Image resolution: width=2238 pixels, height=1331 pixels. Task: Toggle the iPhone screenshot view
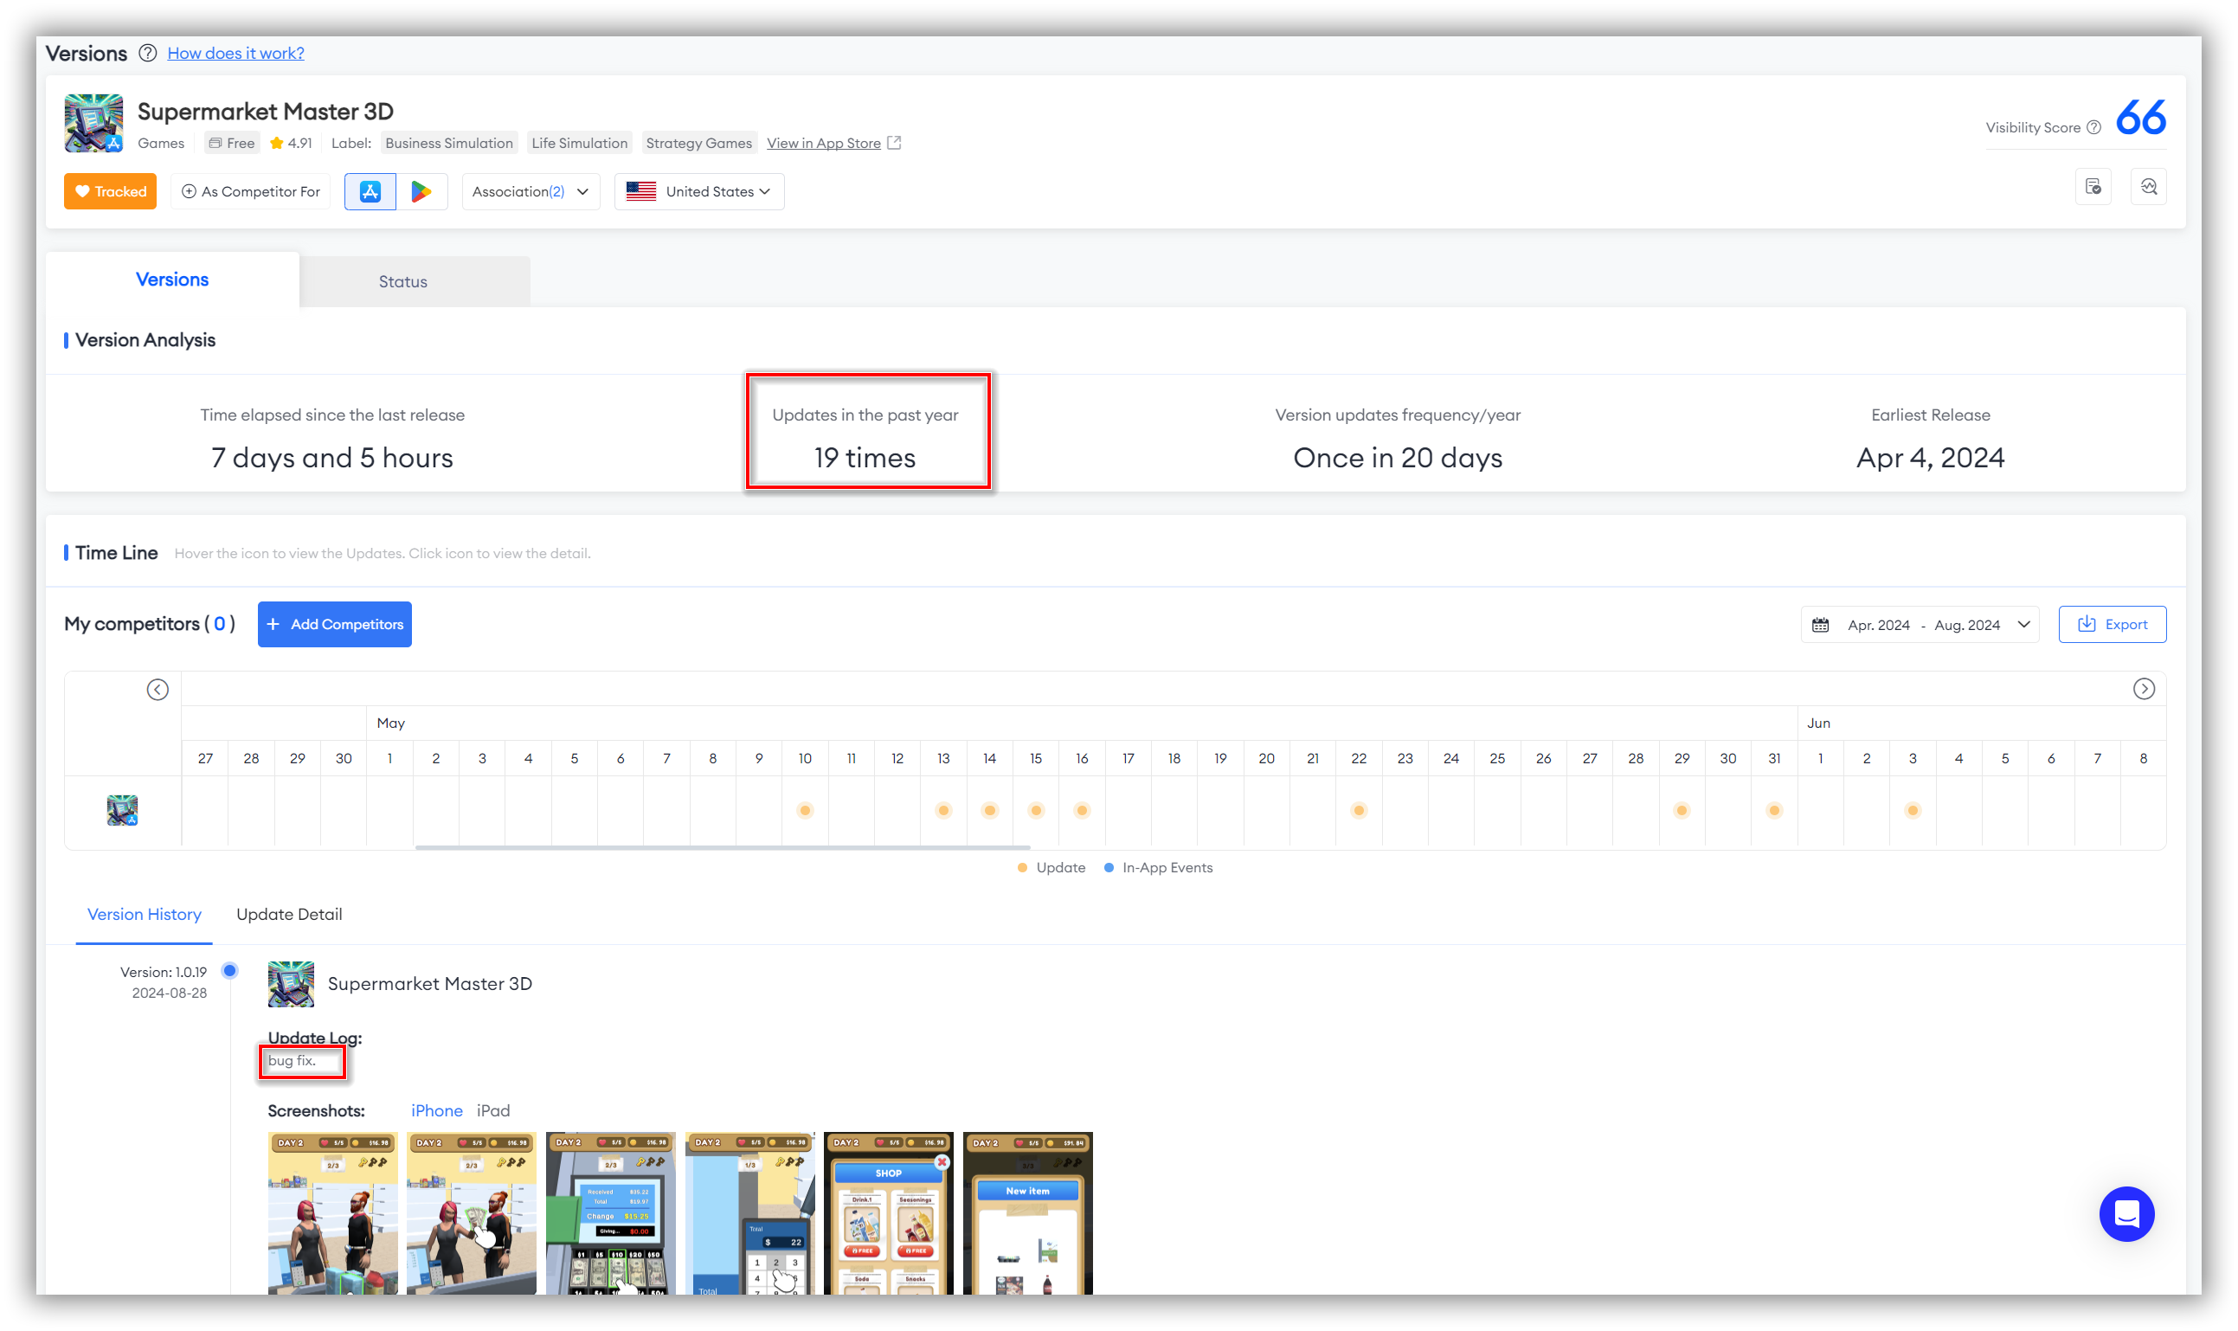pyautogui.click(x=435, y=1109)
